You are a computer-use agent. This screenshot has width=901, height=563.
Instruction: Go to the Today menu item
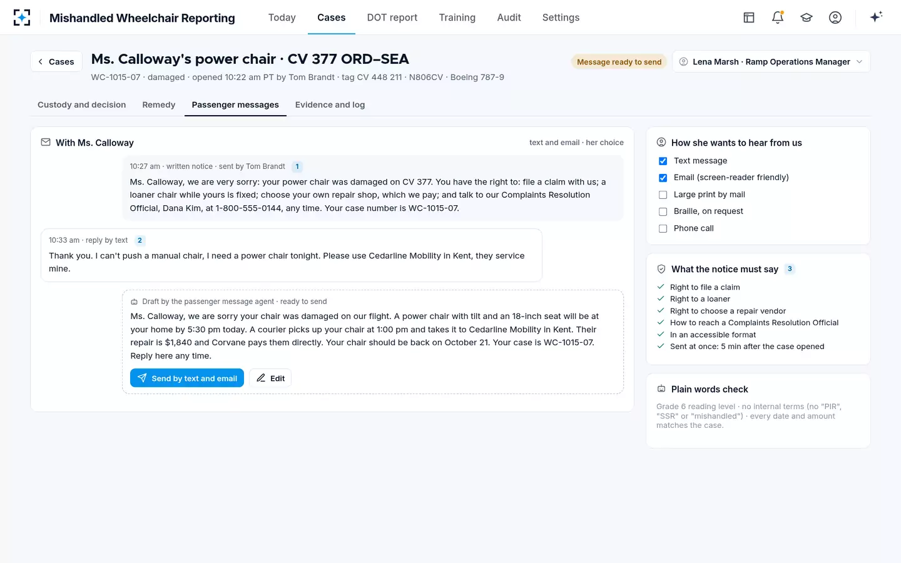tap(282, 18)
